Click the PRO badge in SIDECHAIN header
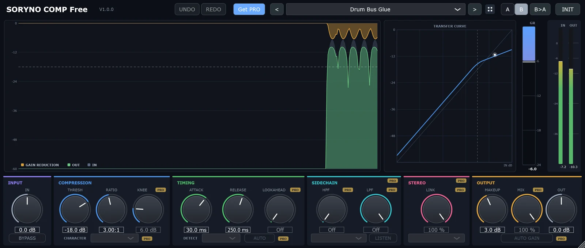The width and height of the screenshot is (585, 248). click(x=393, y=181)
